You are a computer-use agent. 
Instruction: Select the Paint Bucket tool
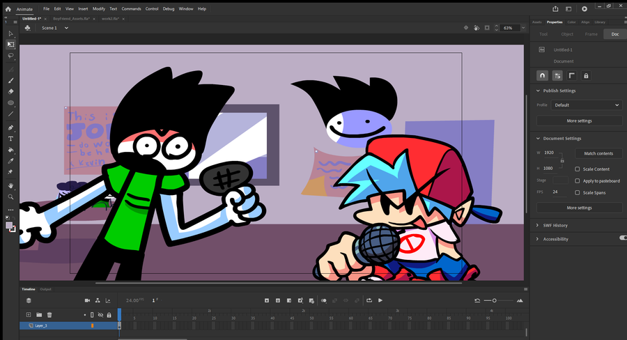tap(10, 150)
